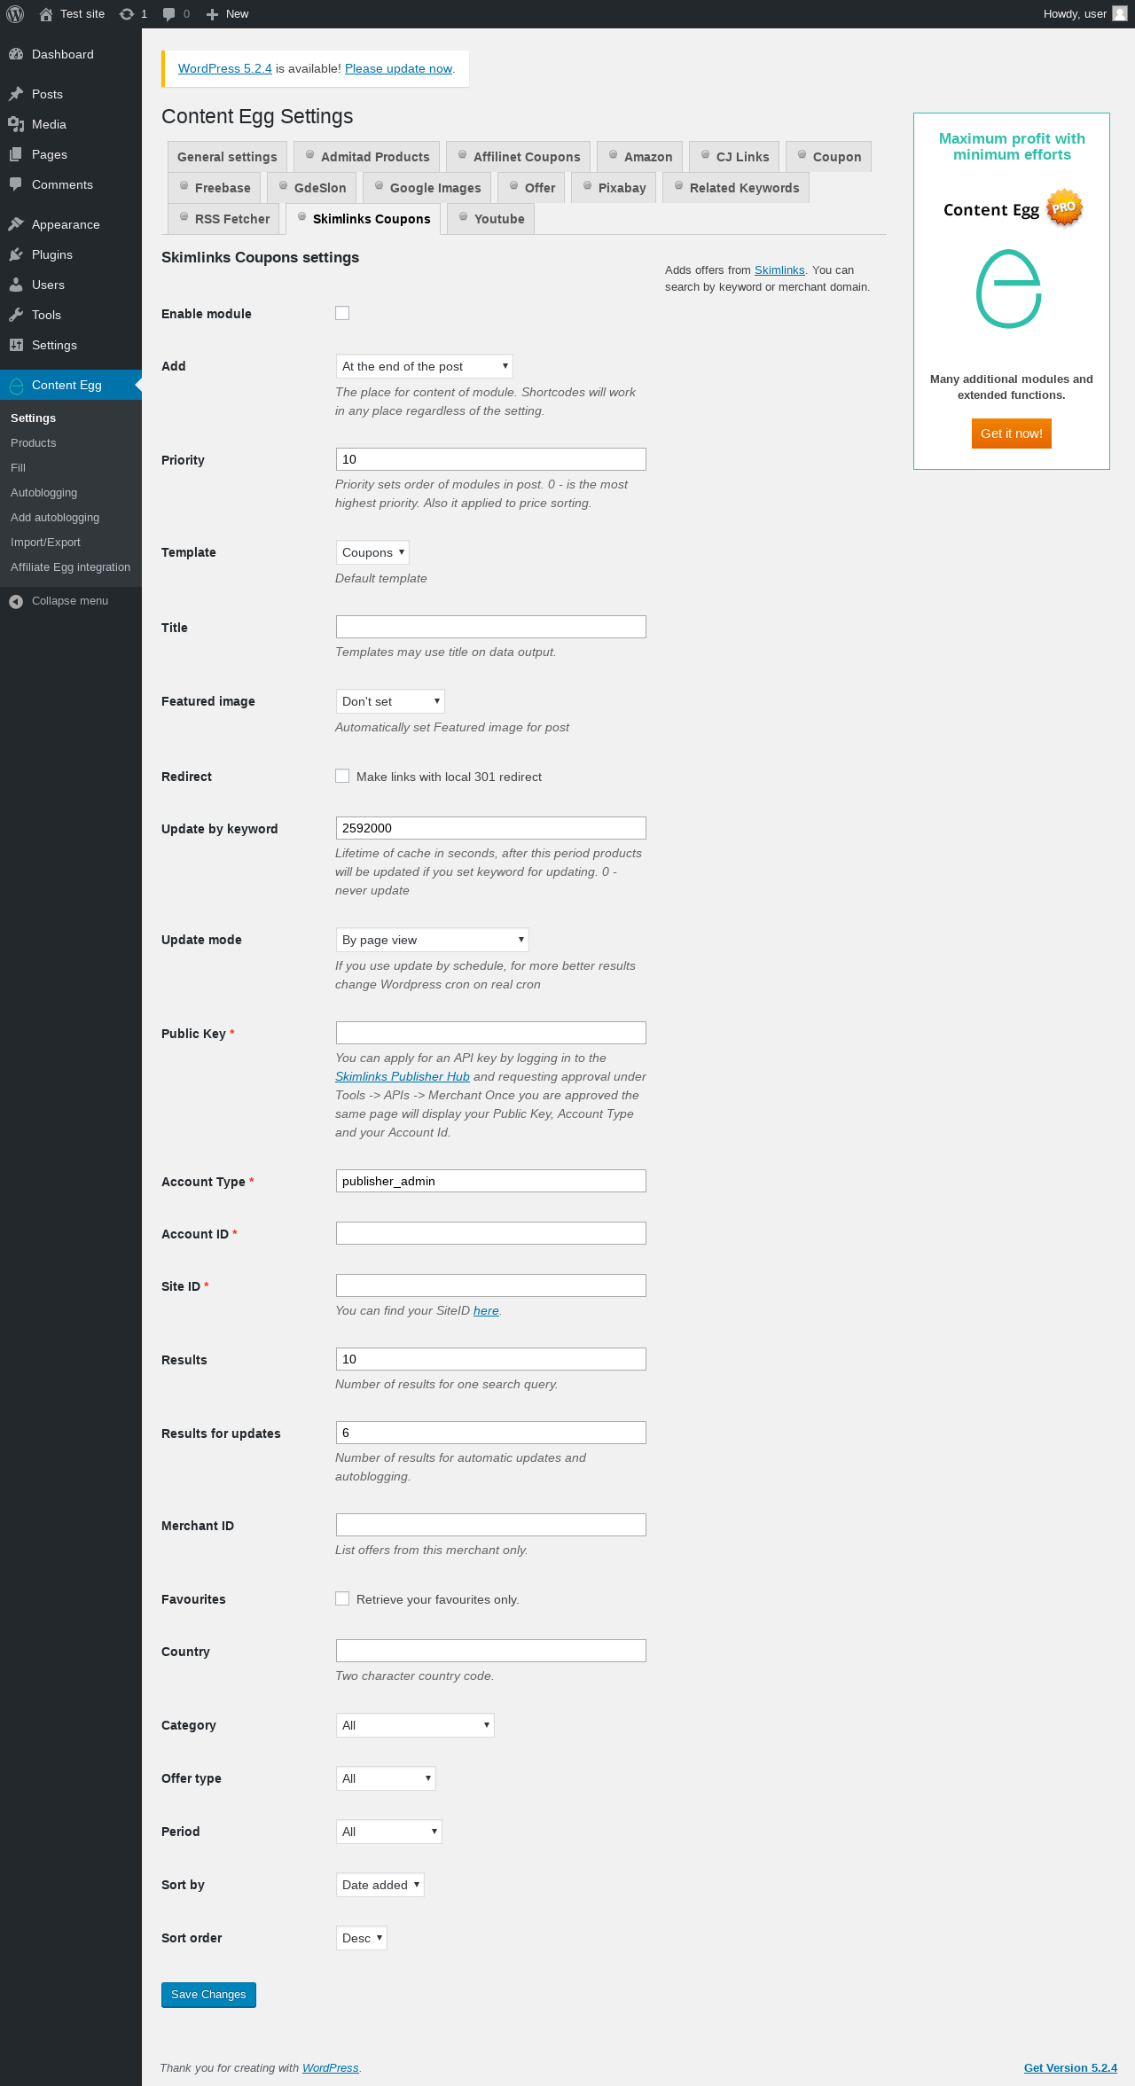Switch to the Google Images tab
The image size is (1135, 2086).
point(427,188)
